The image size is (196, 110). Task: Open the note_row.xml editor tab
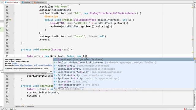point(40,2)
